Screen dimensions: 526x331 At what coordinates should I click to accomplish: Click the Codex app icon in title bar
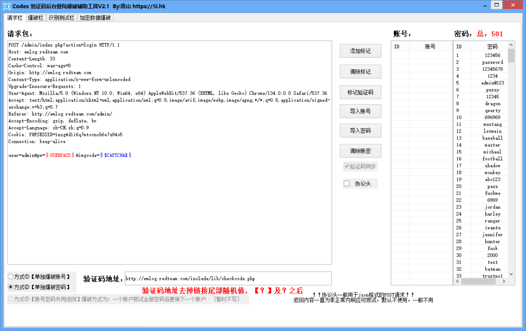pyautogui.click(x=7, y=6)
